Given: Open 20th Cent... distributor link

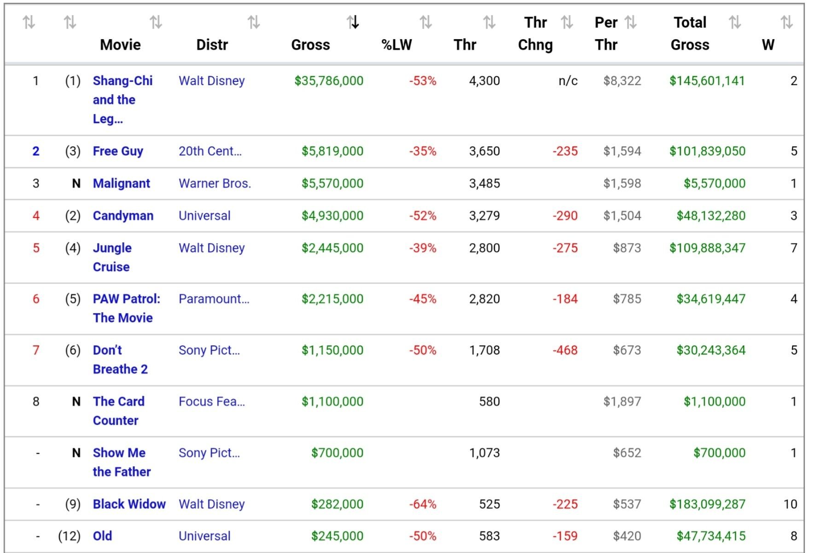Looking at the screenshot, I should [210, 151].
